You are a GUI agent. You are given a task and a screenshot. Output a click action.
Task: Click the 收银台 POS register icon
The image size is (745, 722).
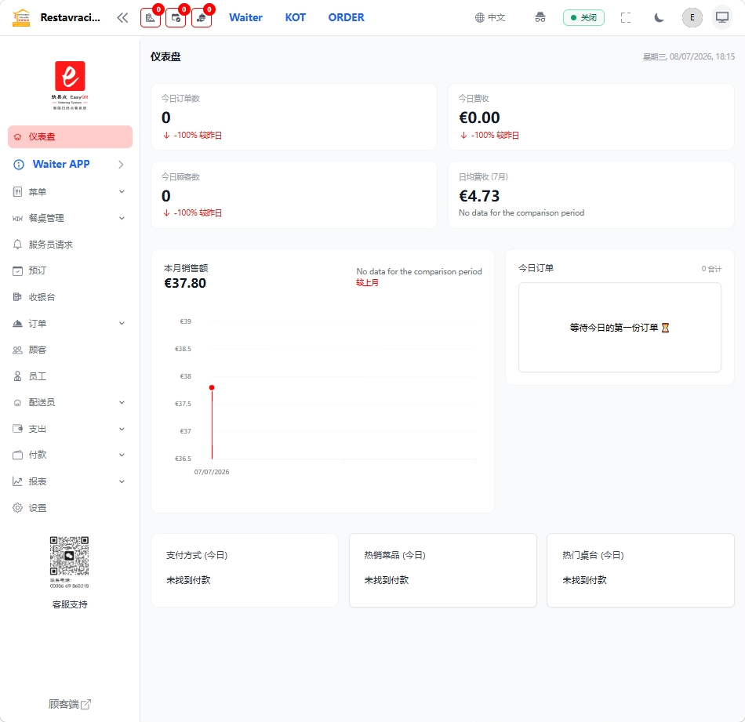coord(17,297)
